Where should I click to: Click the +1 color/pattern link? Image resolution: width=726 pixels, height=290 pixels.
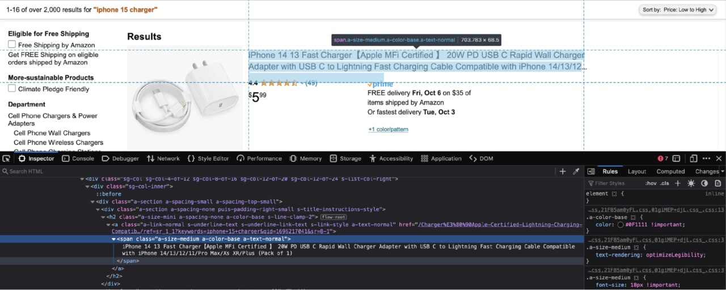388,129
